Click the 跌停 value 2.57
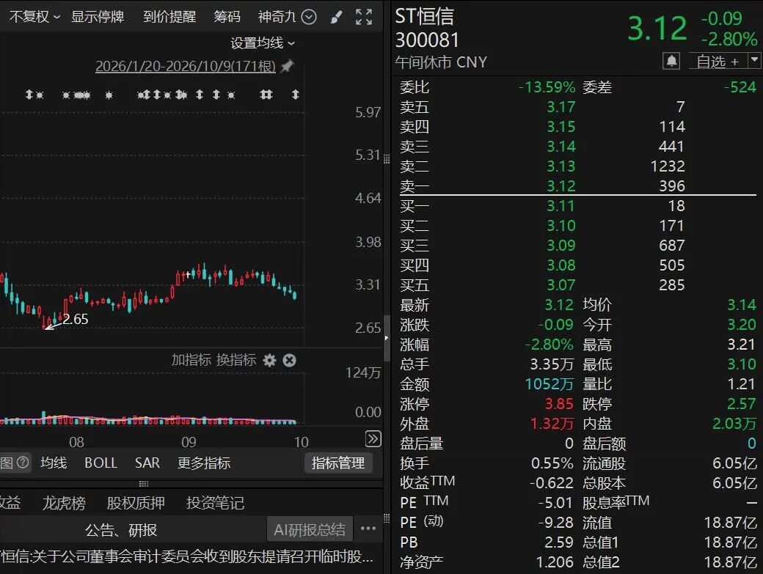 tap(742, 404)
